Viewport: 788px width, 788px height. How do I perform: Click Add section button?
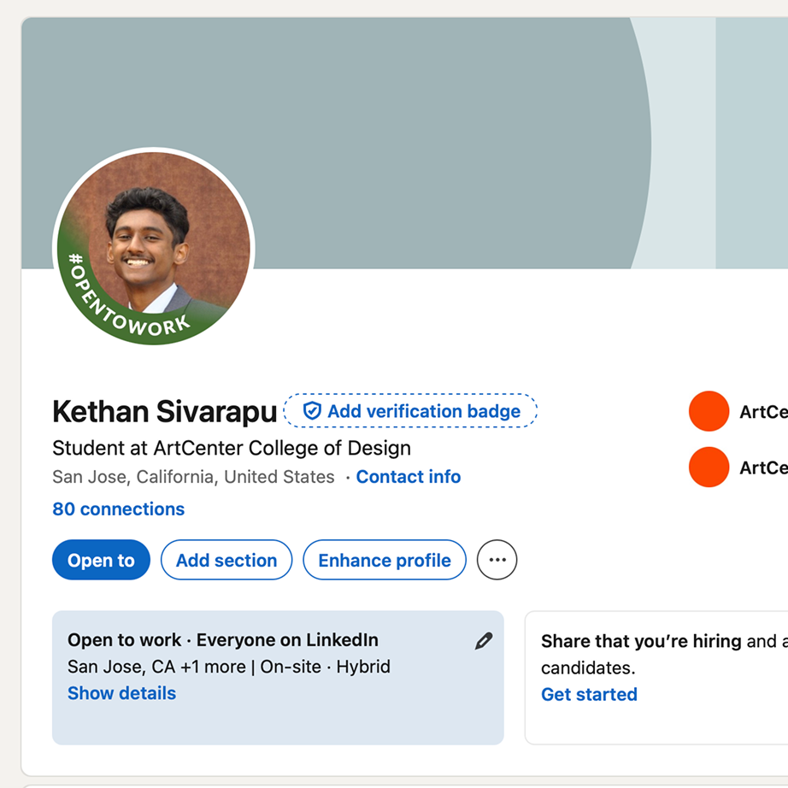click(226, 560)
